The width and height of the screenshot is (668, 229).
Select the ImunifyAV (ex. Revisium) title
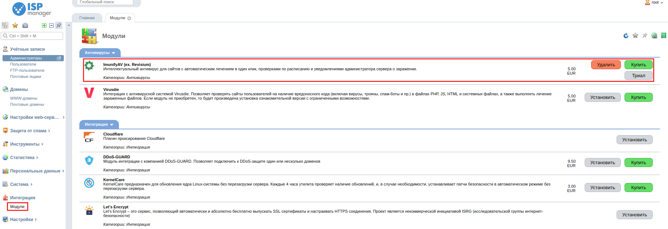(127, 65)
